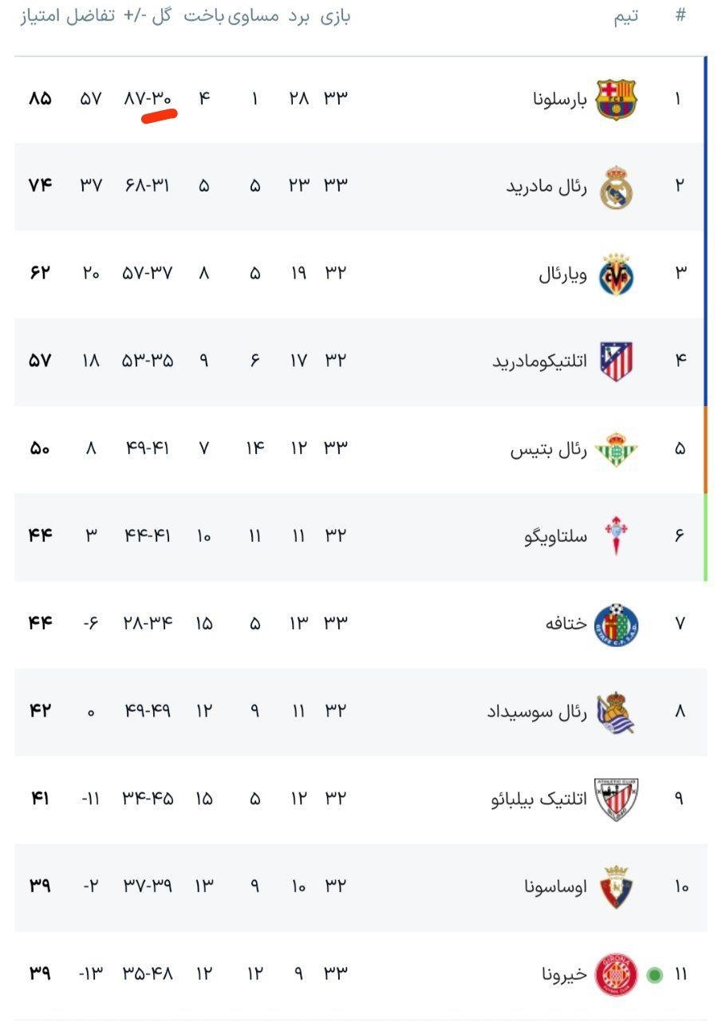Sort by the بازی games column header
Viewport: 722px width, 1021px height.
tap(336, 17)
